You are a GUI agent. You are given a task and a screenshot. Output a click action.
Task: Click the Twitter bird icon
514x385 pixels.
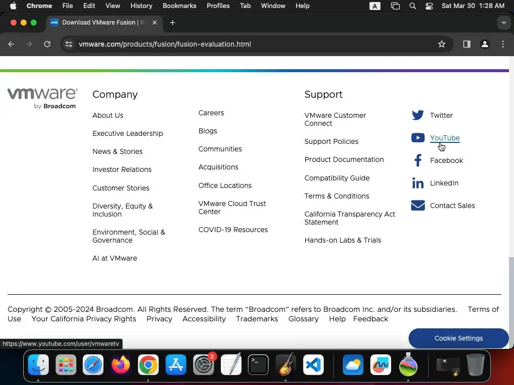click(418, 115)
